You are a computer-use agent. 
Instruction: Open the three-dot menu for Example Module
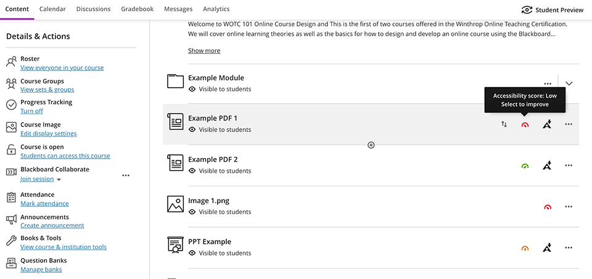pos(548,84)
